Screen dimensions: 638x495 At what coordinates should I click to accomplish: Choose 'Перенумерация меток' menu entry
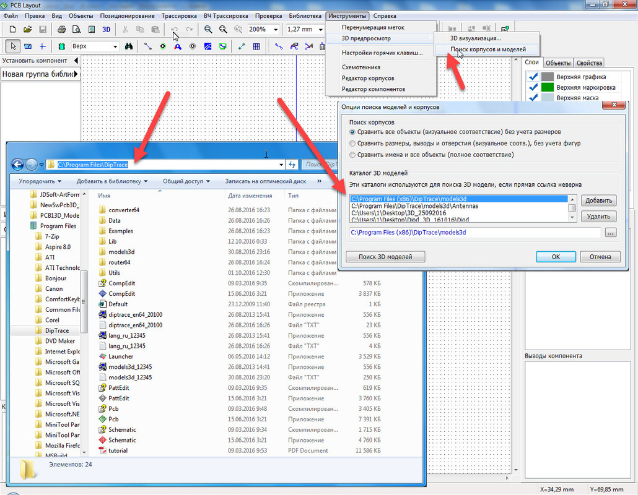coord(373,27)
